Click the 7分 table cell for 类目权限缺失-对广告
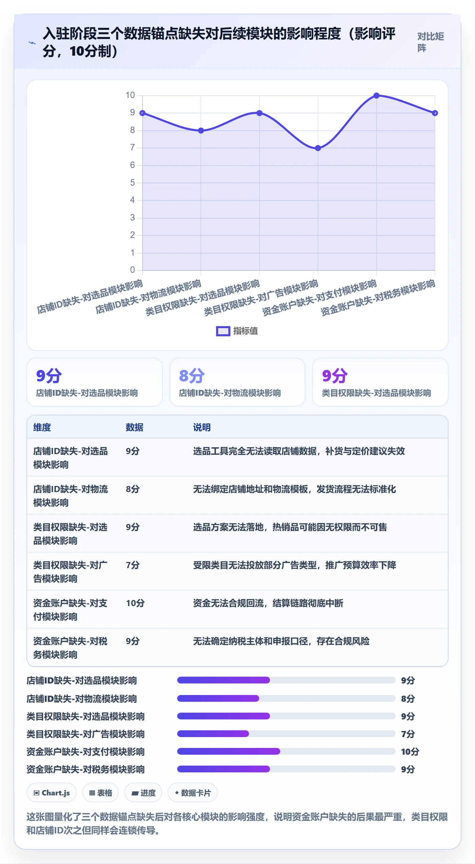This screenshot has width=475, height=864. (133, 565)
